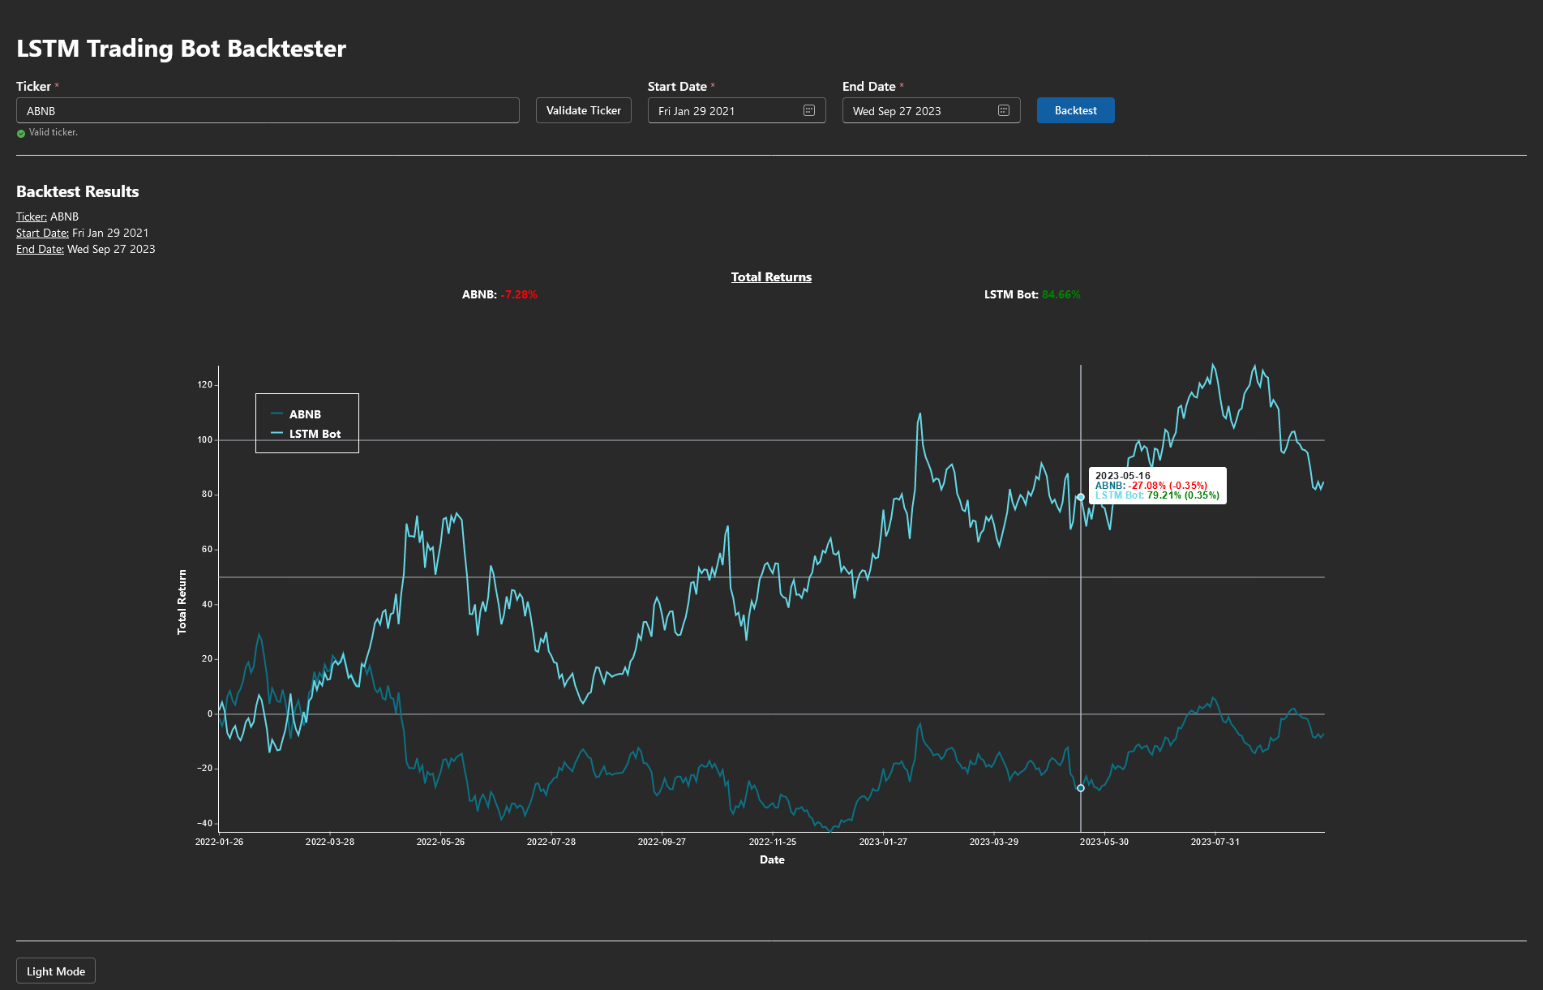Image resolution: width=1543 pixels, height=990 pixels.
Task: Click the LSTM Bot total return 84.66% value
Action: point(1061,294)
